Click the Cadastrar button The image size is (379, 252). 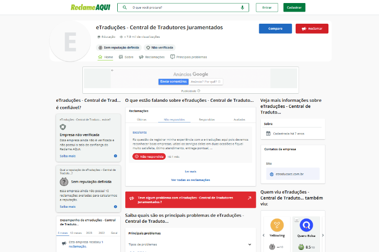[x=294, y=8]
